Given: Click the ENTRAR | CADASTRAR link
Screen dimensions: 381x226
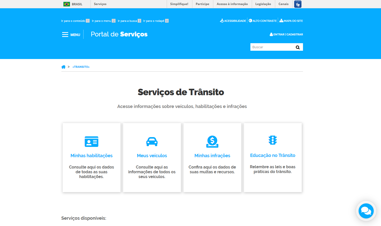Looking at the screenshot, I should point(286,34).
